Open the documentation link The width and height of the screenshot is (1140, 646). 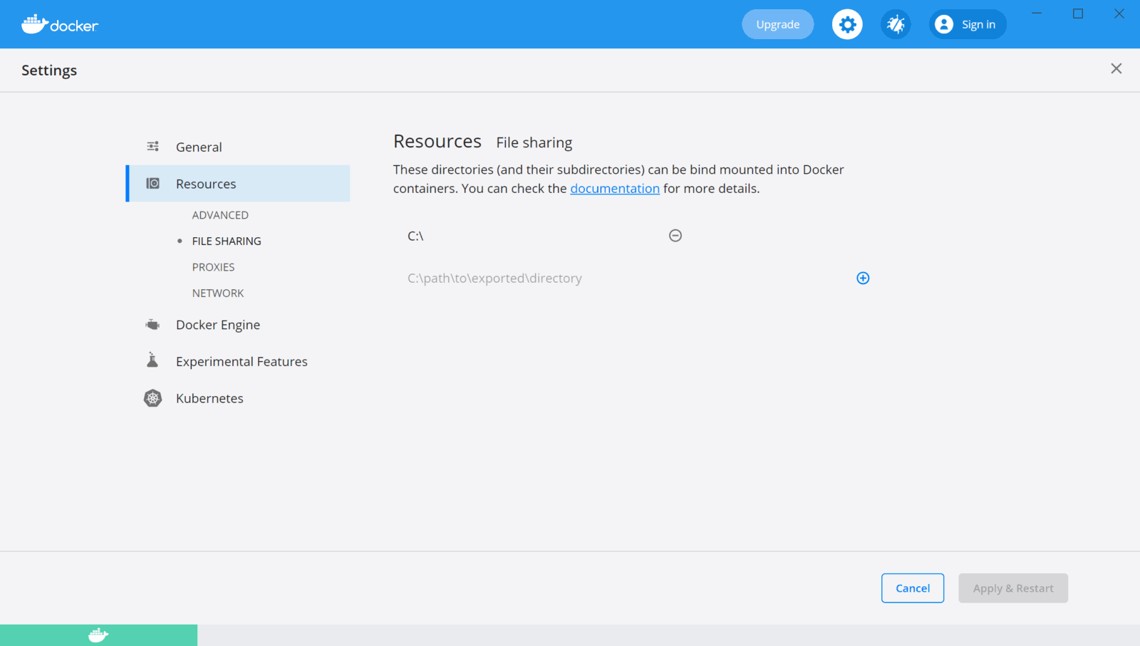[x=615, y=189]
